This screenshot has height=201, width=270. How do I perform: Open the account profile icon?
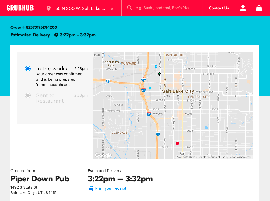point(243,8)
